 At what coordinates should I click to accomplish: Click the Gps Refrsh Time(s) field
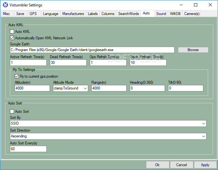pyautogui.click(x=108, y=63)
